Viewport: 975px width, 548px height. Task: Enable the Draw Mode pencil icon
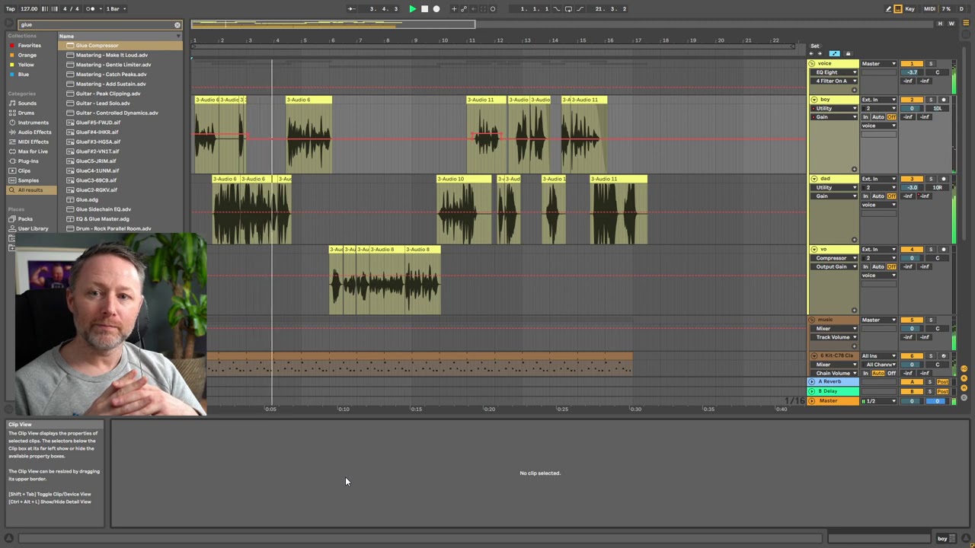(888, 9)
